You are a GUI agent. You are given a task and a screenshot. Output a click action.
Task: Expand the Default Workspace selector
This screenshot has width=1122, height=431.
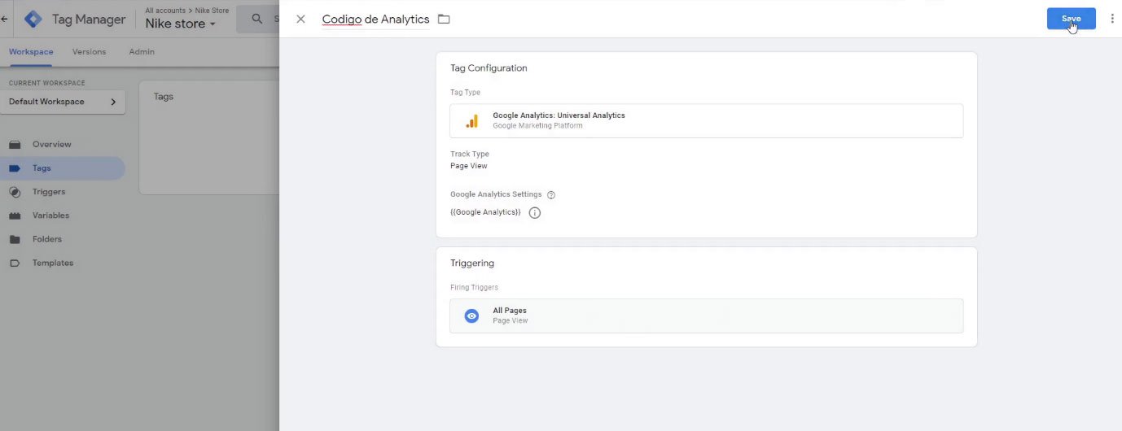point(63,102)
